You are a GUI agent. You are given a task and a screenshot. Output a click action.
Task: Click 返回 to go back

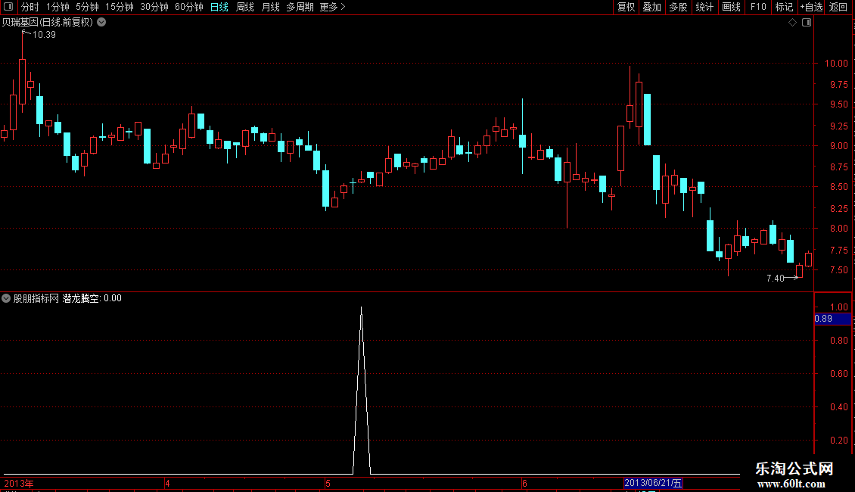point(838,7)
